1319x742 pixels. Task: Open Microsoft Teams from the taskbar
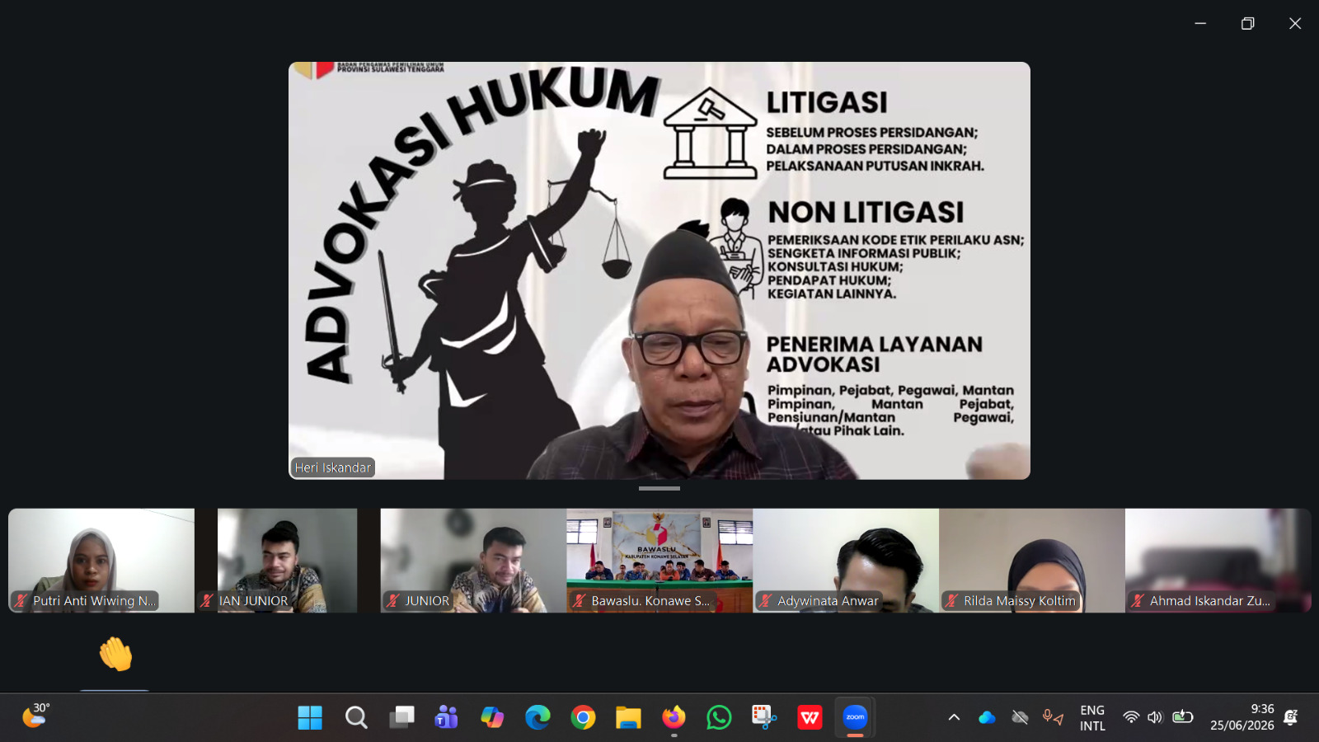(x=447, y=717)
